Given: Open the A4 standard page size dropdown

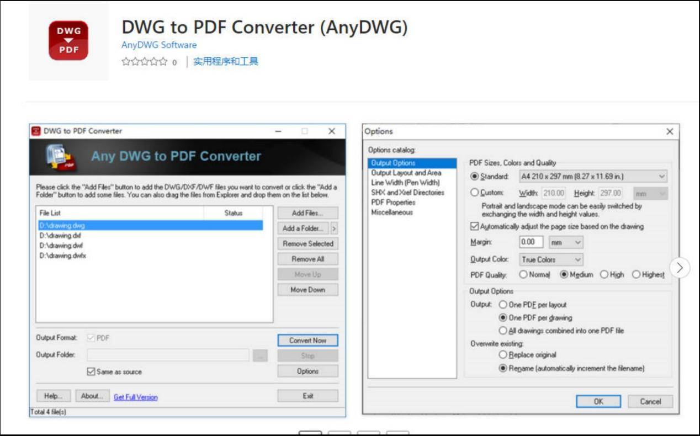Looking at the screenshot, I should (x=593, y=177).
